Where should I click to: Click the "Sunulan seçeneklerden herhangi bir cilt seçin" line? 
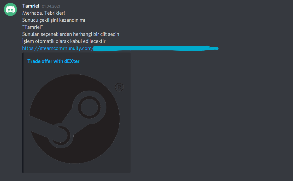pos(71,34)
